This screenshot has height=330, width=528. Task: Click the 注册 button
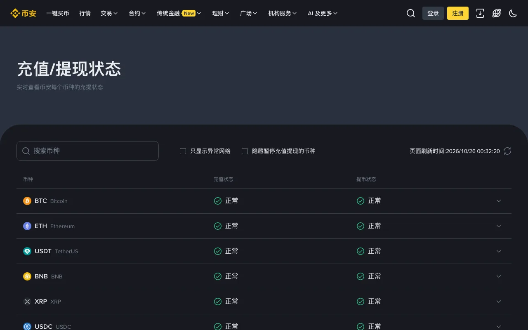(458, 13)
